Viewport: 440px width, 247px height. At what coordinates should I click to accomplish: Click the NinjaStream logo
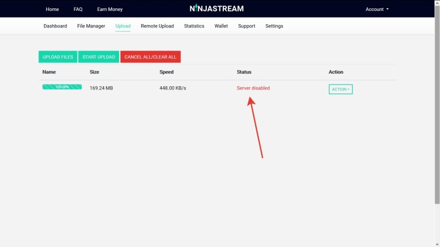tap(216, 9)
